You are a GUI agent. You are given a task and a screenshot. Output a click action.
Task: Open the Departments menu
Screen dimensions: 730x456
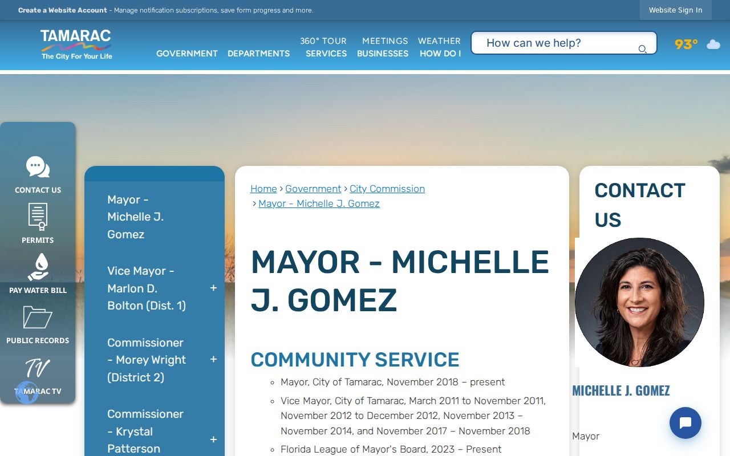[258, 54]
